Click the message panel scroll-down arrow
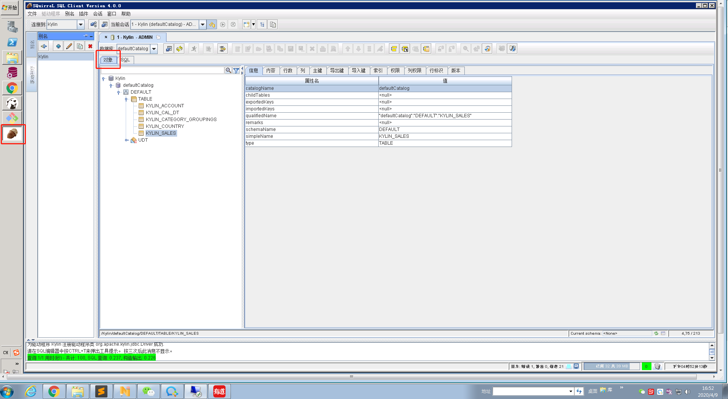This screenshot has width=728, height=399. point(712,358)
